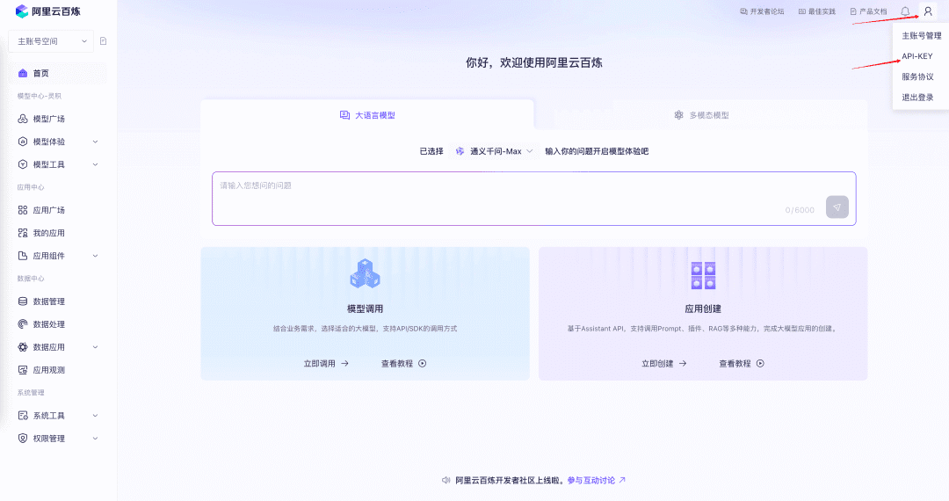
Task: Click the 数据应用 sidebar icon
Action: (x=22, y=347)
